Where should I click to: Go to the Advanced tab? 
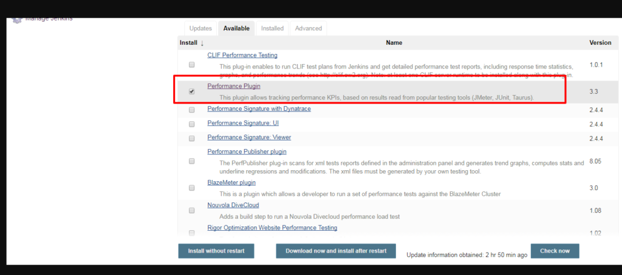(x=308, y=28)
